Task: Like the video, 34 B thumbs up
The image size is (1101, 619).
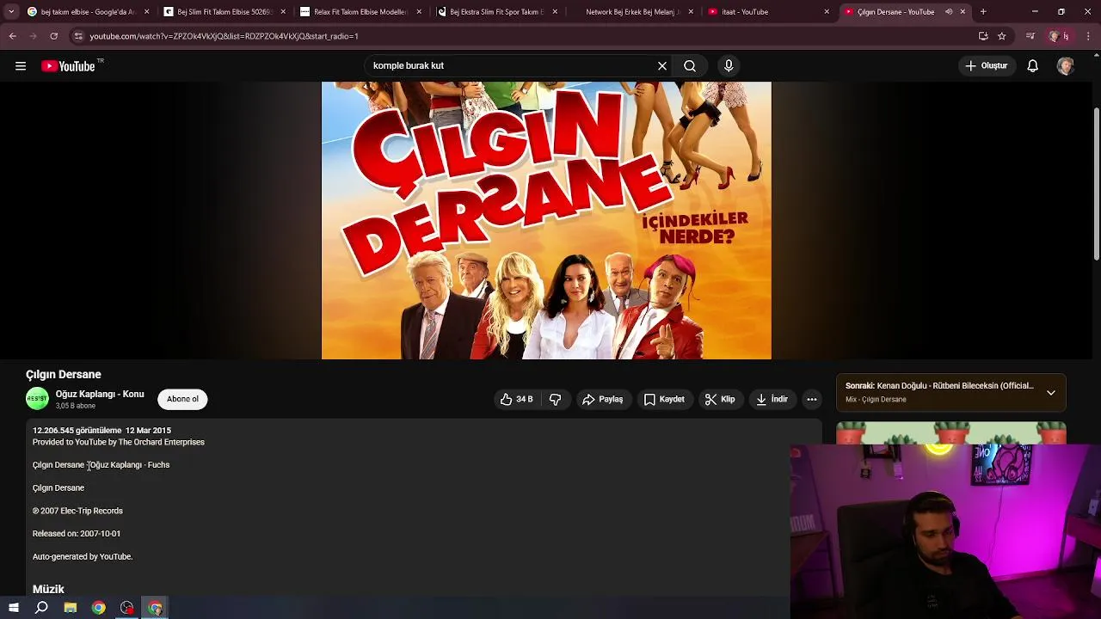Action: 516,399
